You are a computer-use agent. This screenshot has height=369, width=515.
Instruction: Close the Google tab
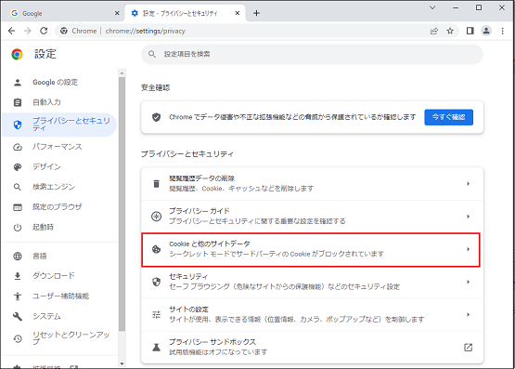117,13
